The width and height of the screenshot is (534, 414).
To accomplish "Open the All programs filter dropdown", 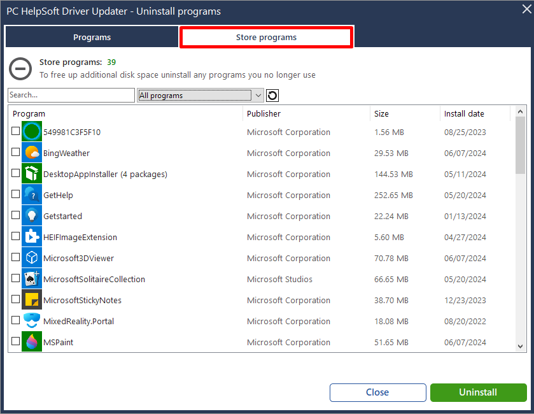I will [200, 96].
